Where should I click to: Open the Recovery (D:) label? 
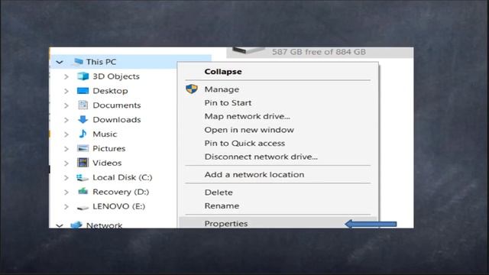click(121, 192)
